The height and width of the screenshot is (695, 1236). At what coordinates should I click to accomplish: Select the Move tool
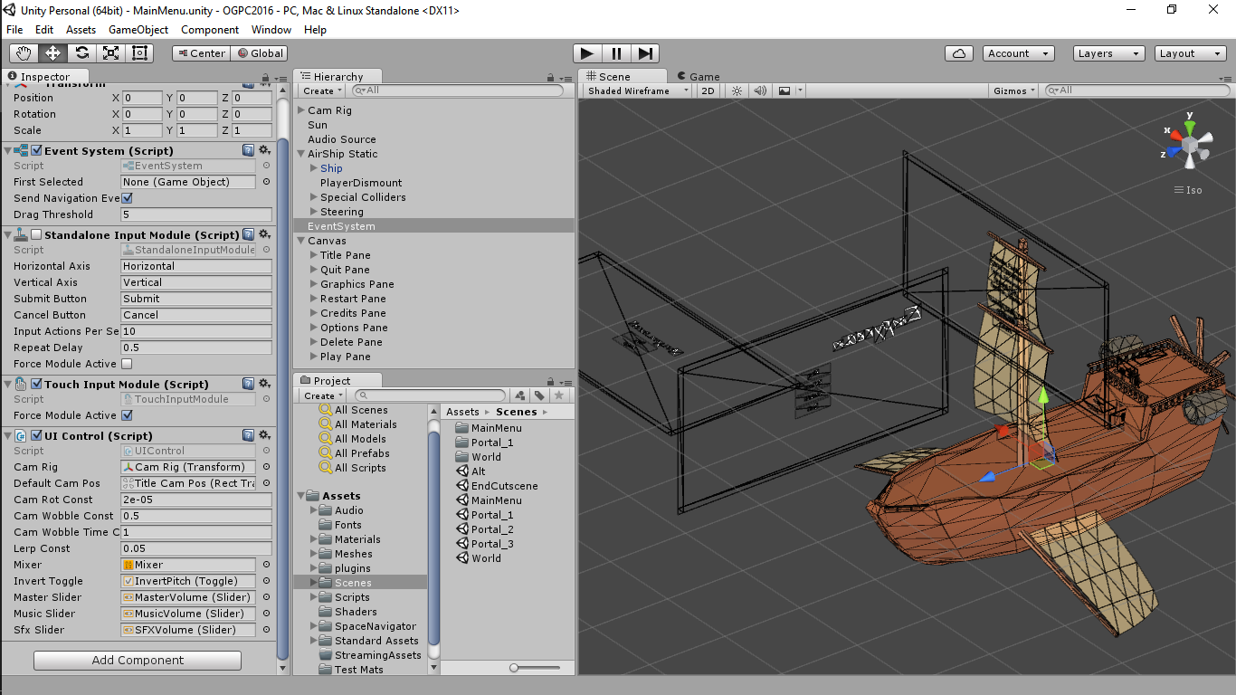tap(53, 52)
